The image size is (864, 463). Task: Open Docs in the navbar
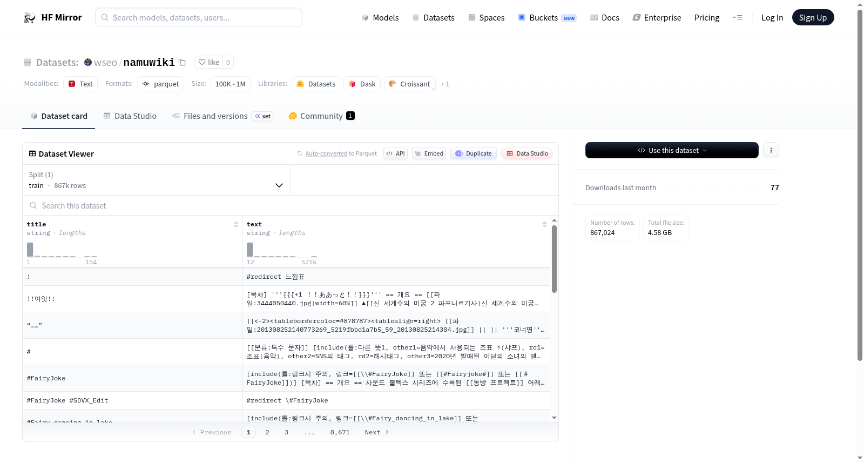pos(605,18)
